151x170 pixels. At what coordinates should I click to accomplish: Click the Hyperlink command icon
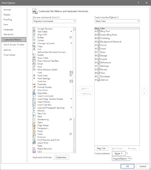pyautogui.click(x=34, y=93)
